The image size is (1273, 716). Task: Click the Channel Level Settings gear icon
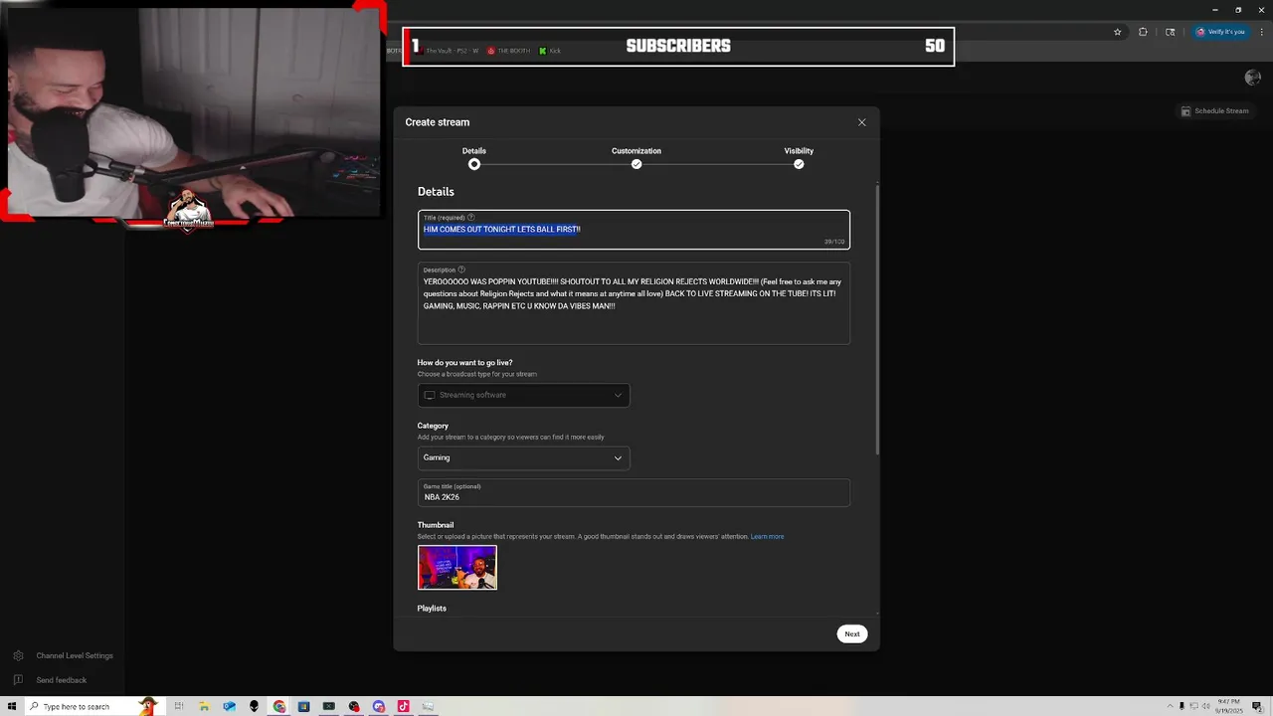pyautogui.click(x=18, y=656)
